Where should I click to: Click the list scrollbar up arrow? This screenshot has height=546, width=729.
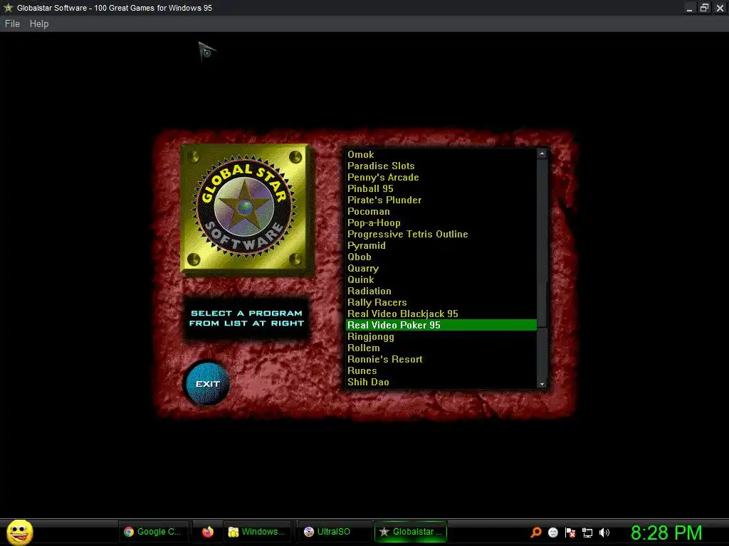coord(542,154)
